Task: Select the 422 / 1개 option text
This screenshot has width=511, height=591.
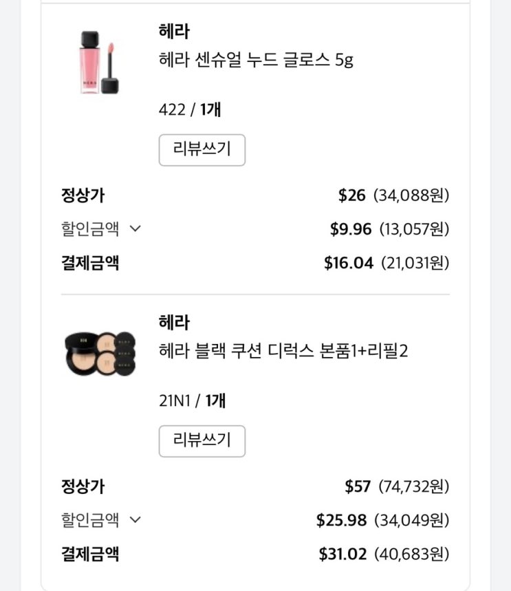Action: click(x=190, y=109)
